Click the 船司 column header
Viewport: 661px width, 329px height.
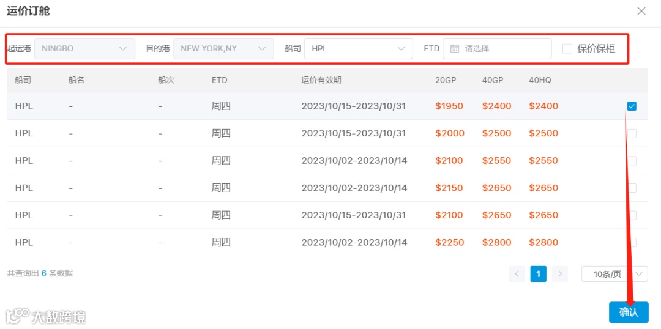click(x=23, y=80)
